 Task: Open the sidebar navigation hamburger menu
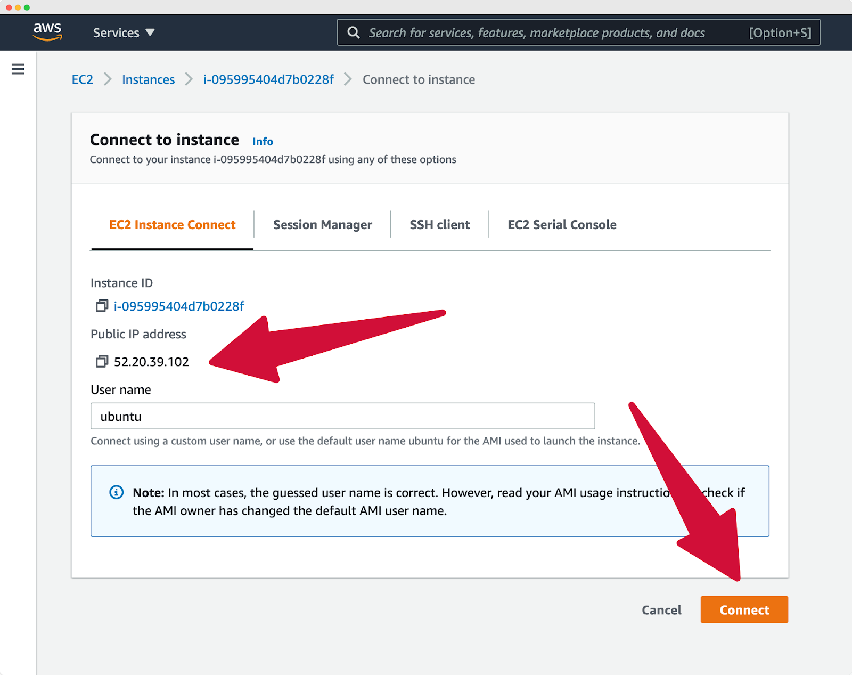click(x=18, y=69)
